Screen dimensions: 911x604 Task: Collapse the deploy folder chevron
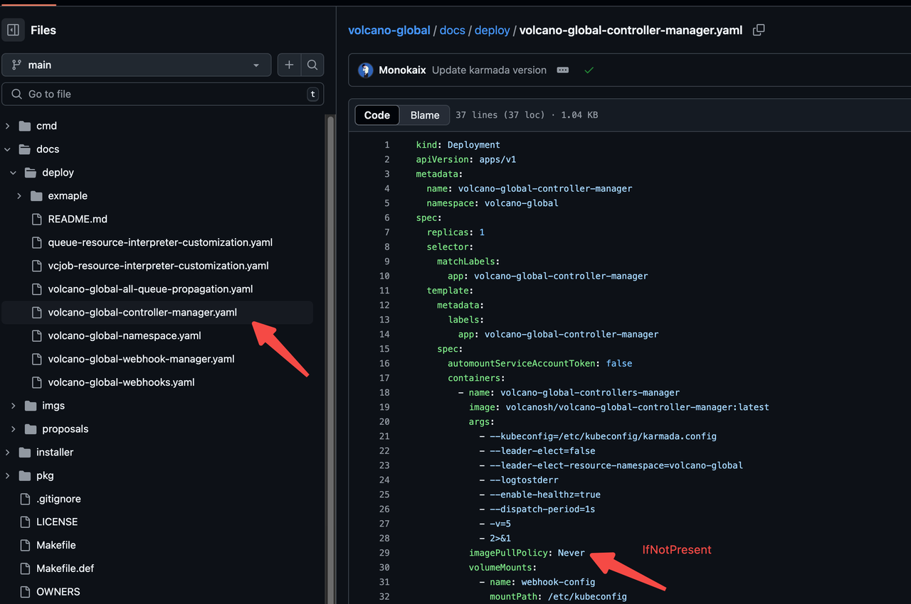(x=14, y=173)
